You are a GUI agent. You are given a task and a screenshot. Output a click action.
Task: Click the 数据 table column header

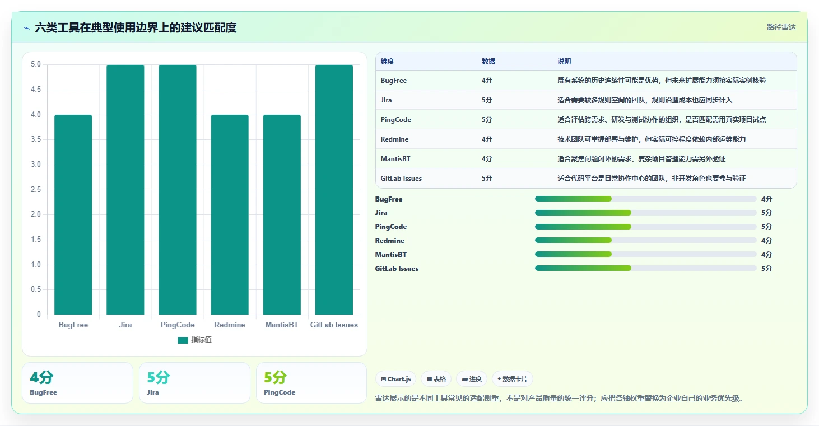point(488,62)
